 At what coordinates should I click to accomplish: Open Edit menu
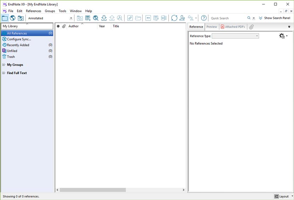pyautogui.click(x=19, y=11)
